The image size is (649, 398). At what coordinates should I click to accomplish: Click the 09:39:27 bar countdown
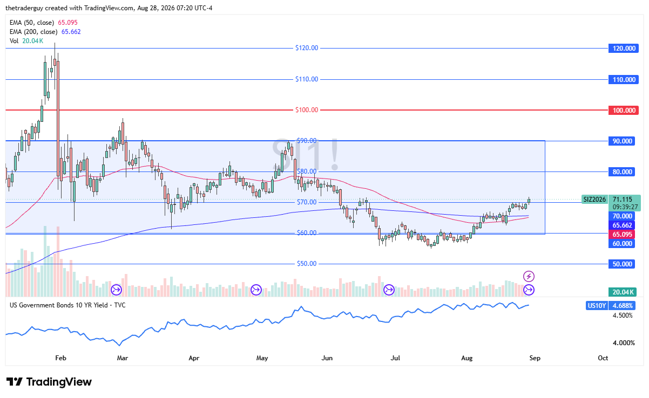[x=625, y=207]
